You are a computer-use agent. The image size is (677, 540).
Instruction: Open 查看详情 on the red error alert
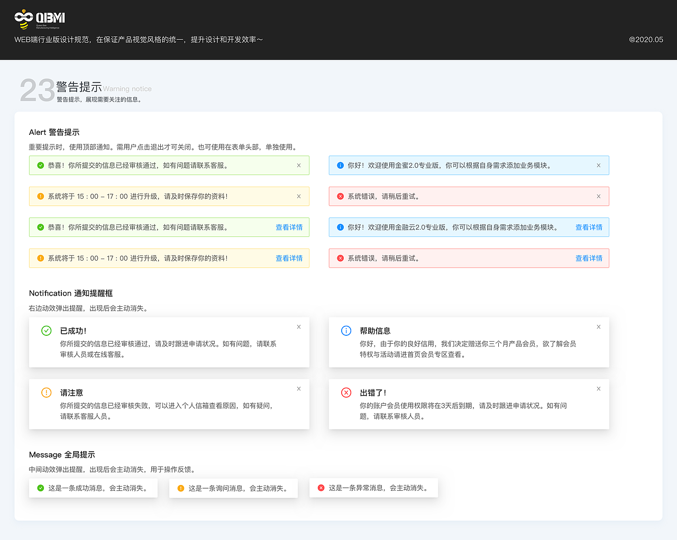pos(589,258)
